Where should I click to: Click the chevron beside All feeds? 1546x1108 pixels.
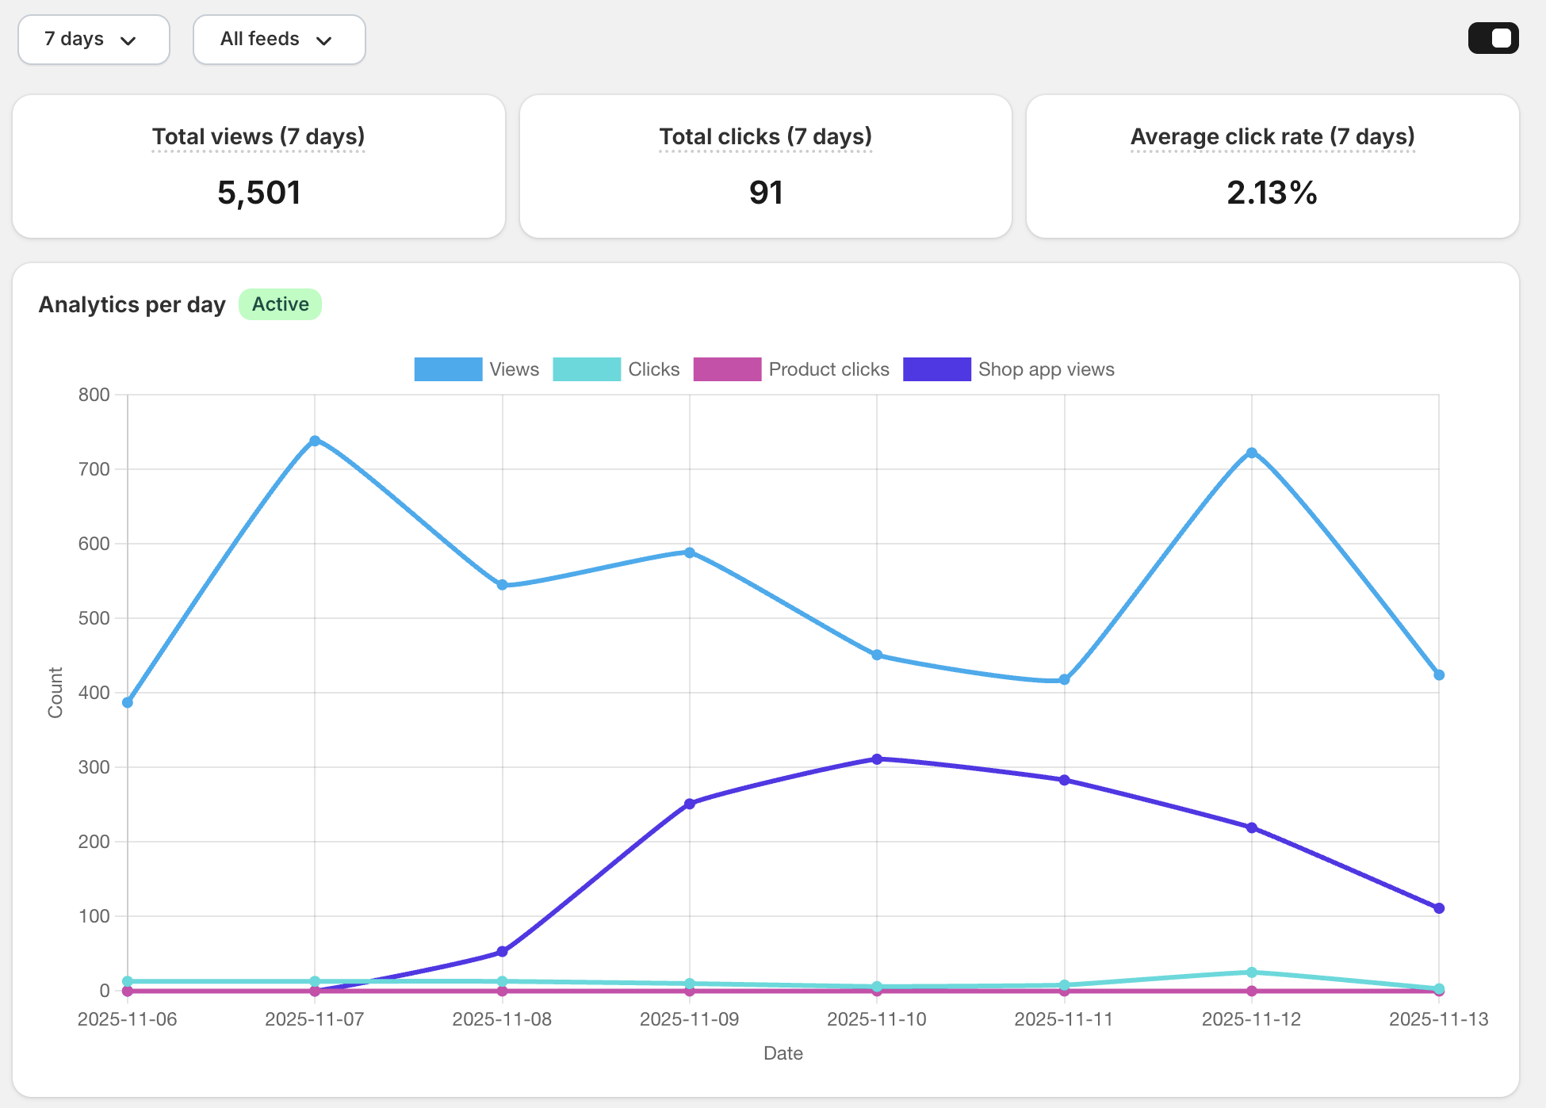tap(323, 40)
